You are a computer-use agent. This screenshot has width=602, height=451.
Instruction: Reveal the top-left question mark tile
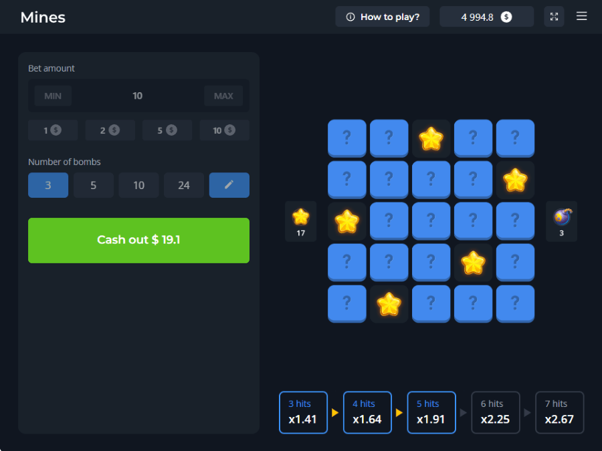pyautogui.click(x=346, y=138)
